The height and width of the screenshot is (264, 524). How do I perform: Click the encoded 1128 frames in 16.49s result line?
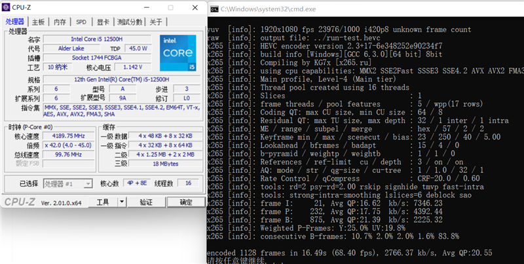pos(350,253)
